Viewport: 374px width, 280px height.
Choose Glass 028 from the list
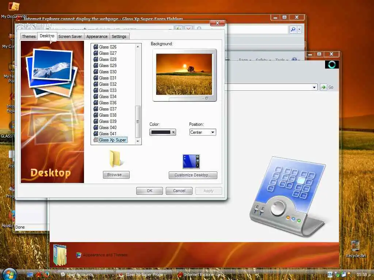tap(108, 59)
